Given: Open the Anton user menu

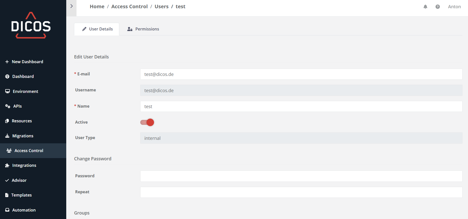Looking at the screenshot, I should [454, 7].
